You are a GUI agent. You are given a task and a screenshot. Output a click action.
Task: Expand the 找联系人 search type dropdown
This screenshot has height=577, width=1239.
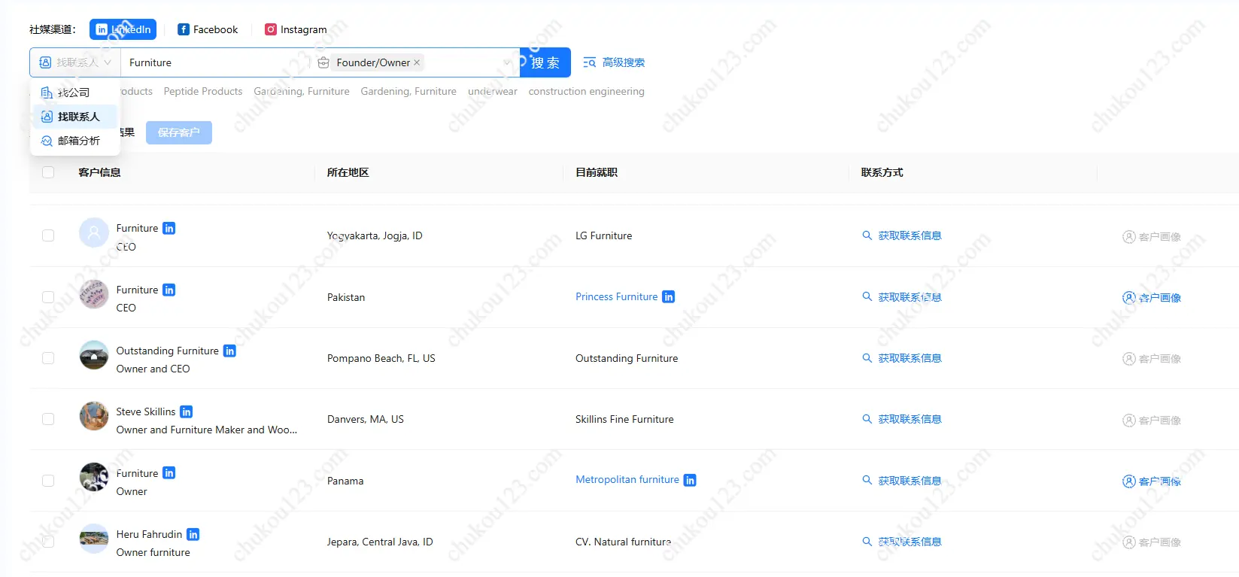click(75, 62)
